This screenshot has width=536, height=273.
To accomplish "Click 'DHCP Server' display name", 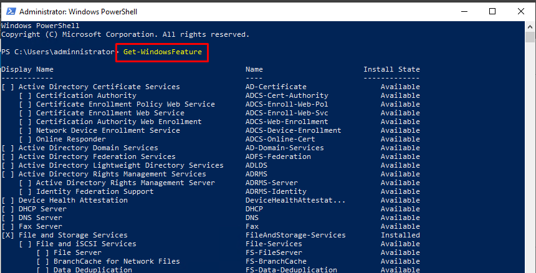I will (42, 209).
